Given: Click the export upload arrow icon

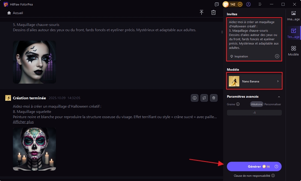Looking at the screenshot, I should [x=201, y=12].
